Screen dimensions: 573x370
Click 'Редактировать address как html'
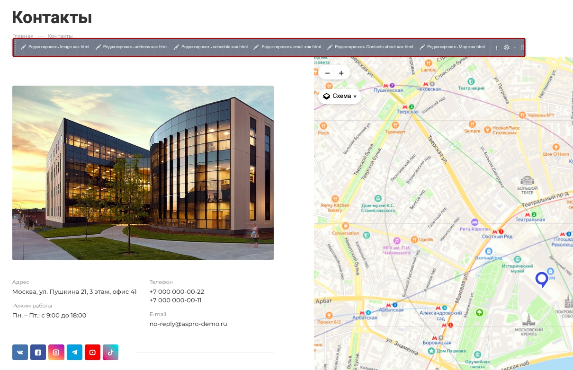(x=131, y=47)
